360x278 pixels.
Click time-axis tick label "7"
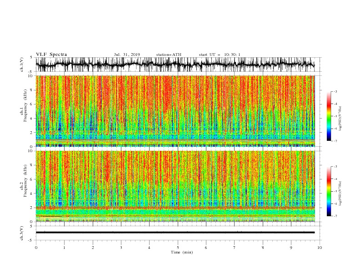tap(235, 248)
